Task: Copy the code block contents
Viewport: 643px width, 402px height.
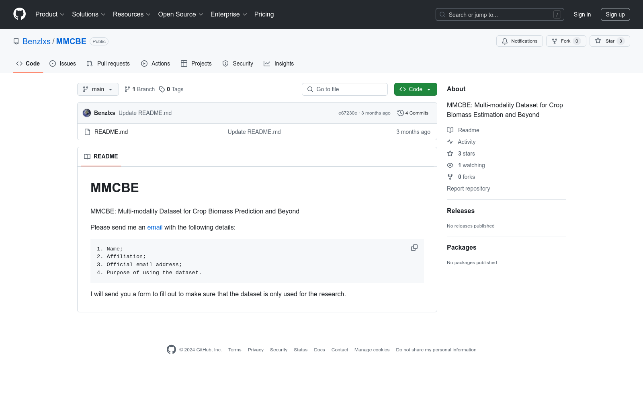Action: pyautogui.click(x=414, y=248)
